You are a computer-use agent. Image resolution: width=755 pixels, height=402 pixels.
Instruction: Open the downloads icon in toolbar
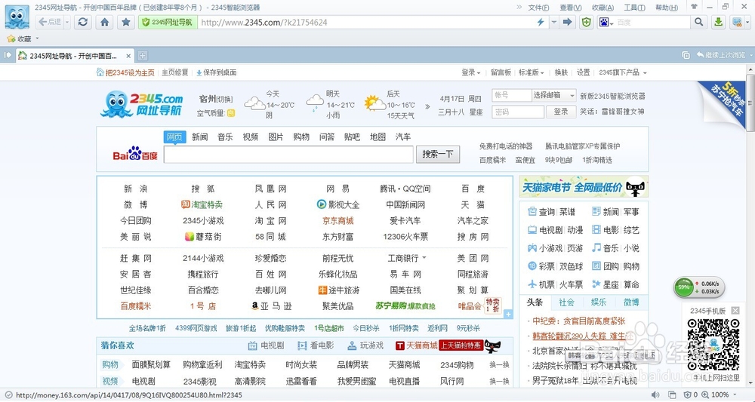point(719,22)
